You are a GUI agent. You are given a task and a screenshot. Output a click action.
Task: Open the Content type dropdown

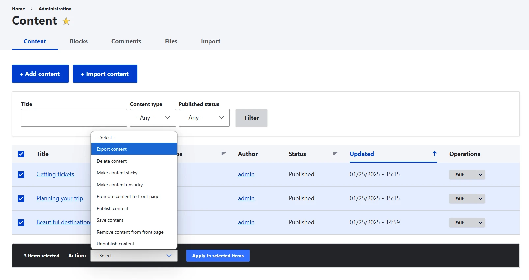click(x=153, y=118)
